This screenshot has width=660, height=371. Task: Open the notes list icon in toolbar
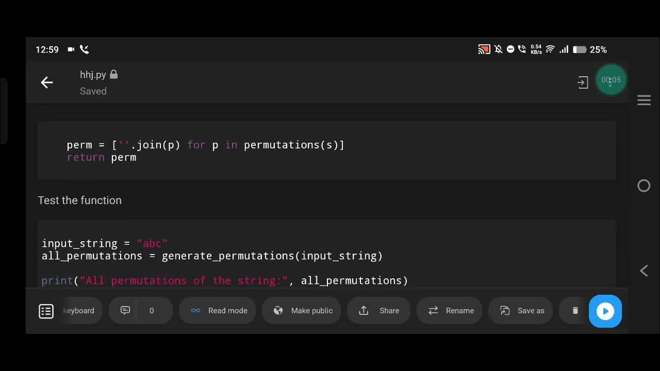[x=46, y=311]
